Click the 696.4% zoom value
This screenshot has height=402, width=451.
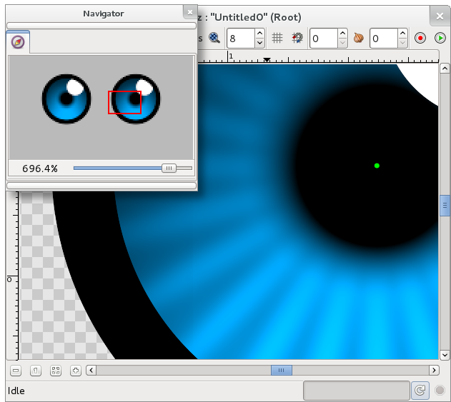coord(40,169)
